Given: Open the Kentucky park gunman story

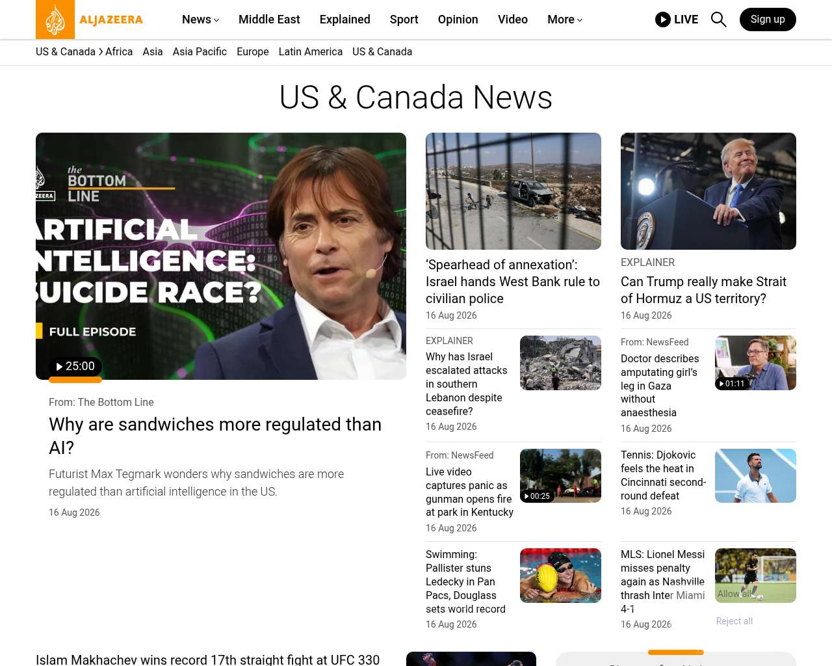Looking at the screenshot, I should 469,492.
